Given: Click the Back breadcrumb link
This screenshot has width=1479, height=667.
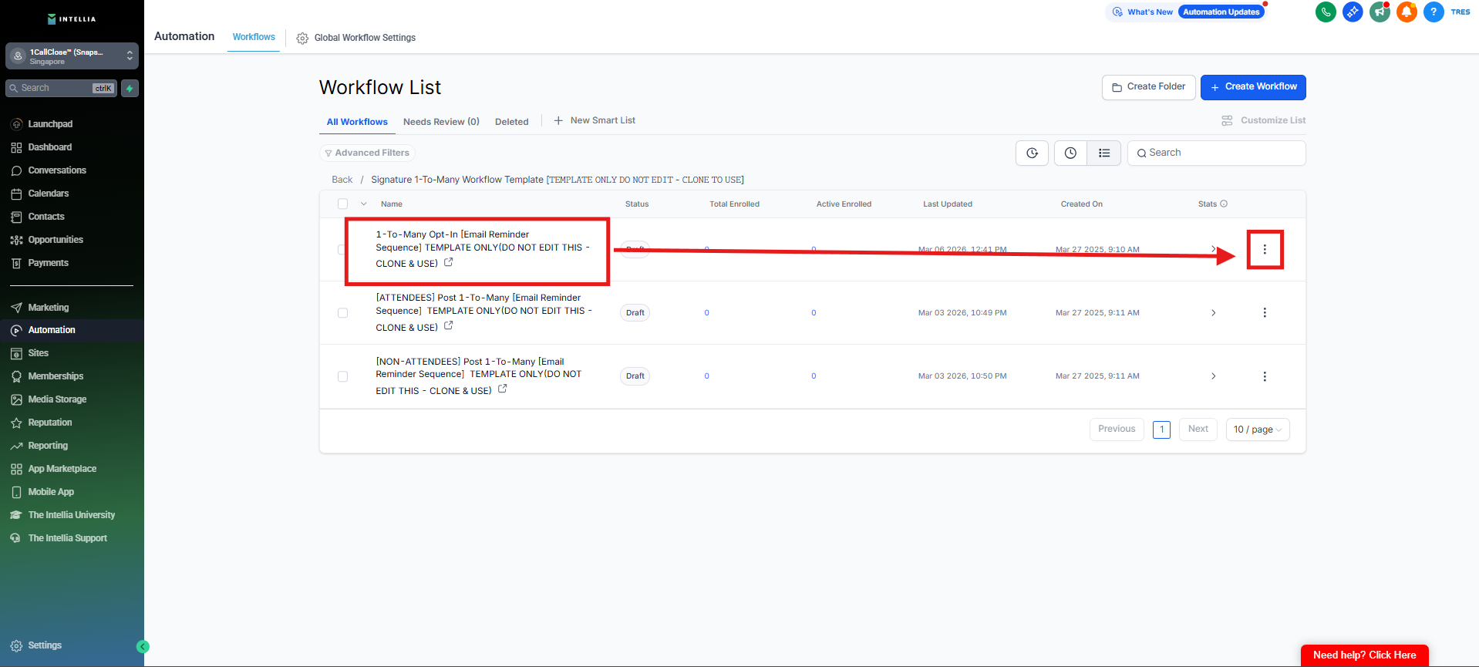Looking at the screenshot, I should [x=342, y=180].
